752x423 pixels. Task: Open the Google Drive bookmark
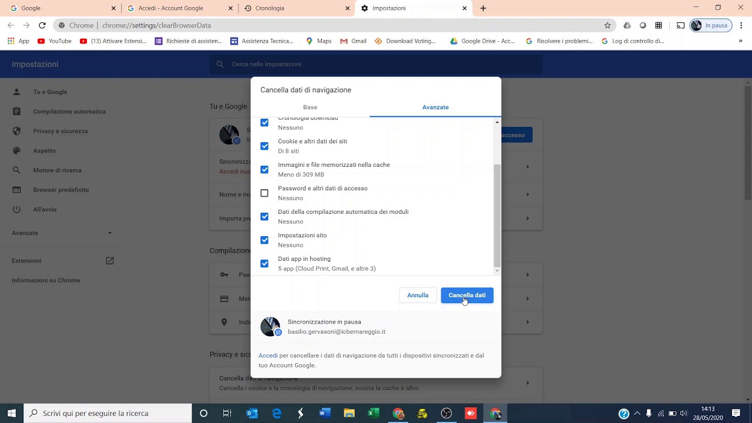click(482, 41)
